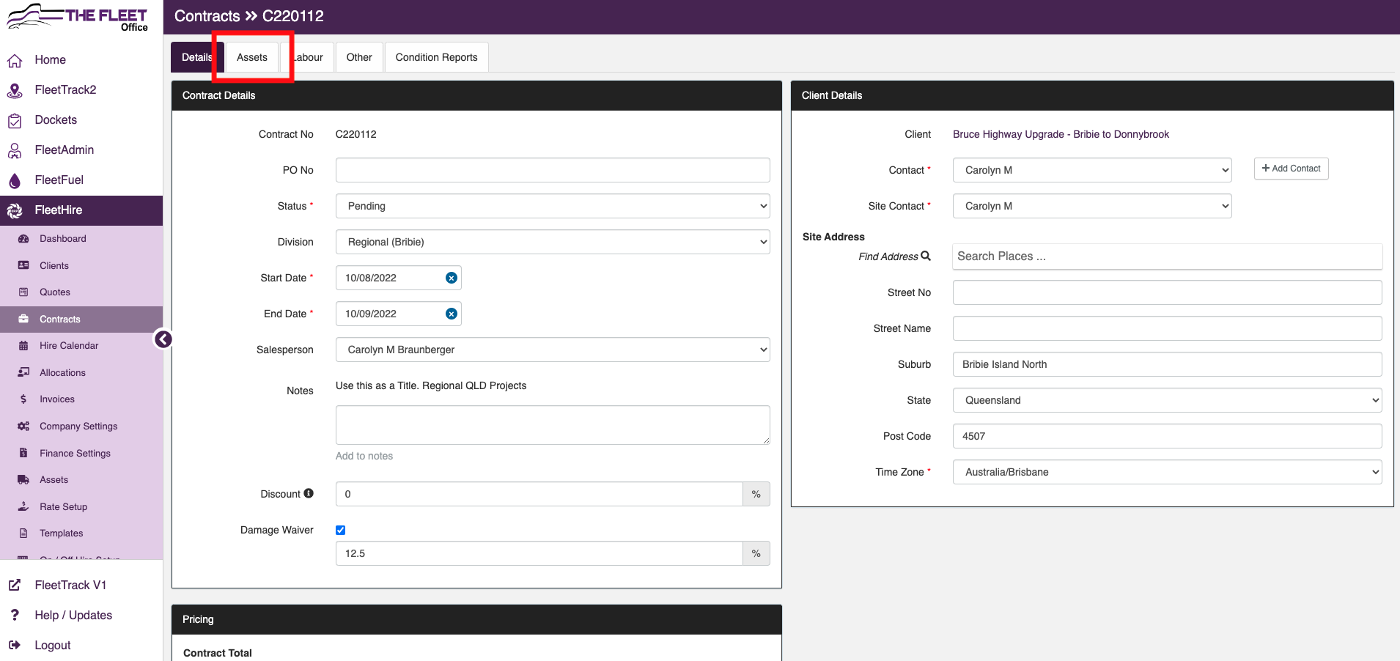Switch to the Assets tab
Screen dimensions: 1400x661
pos(252,57)
